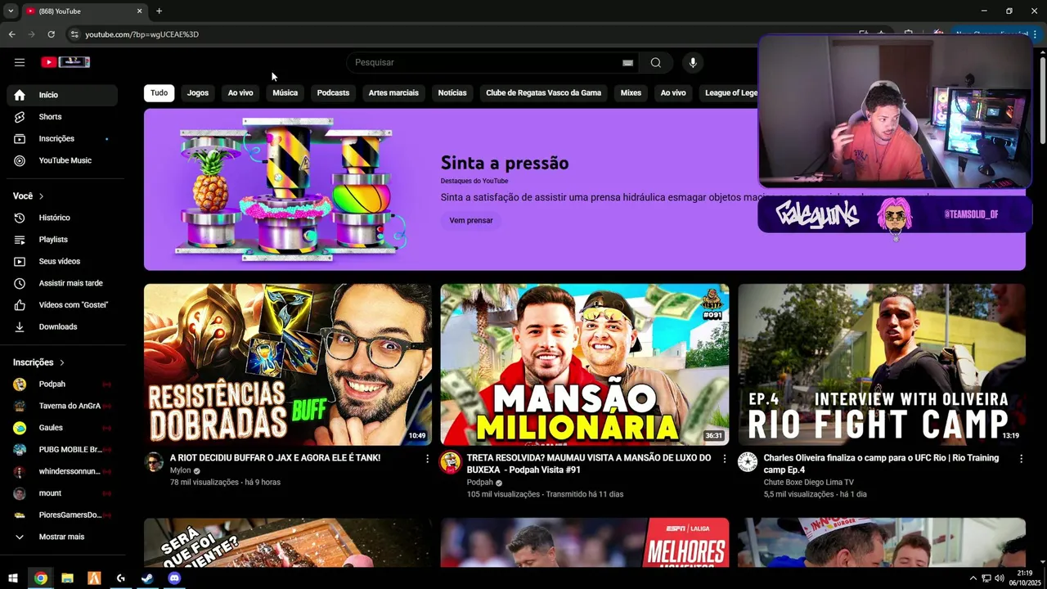Open Taverna do AnGrA subscription
This screenshot has width=1047, height=589.
62,406
